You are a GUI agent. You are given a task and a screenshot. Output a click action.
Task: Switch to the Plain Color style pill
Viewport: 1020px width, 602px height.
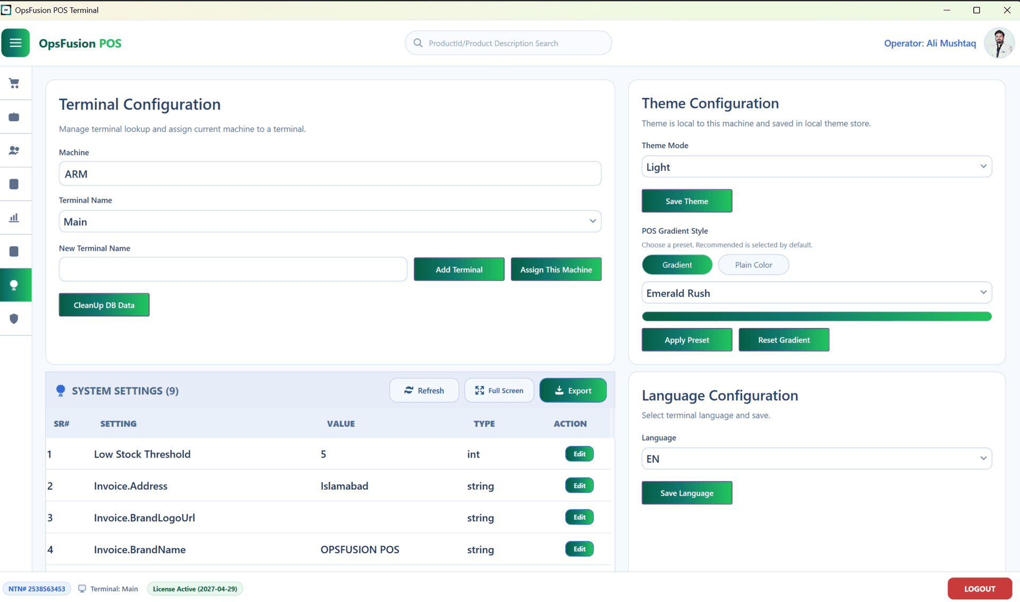tap(753, 265)
